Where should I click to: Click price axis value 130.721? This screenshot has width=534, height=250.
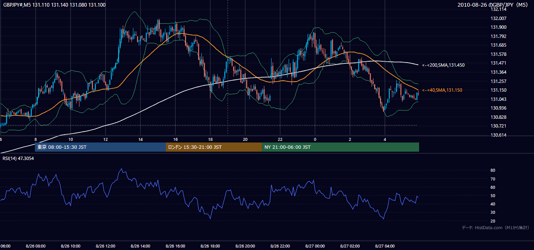(x=498, y=126)
